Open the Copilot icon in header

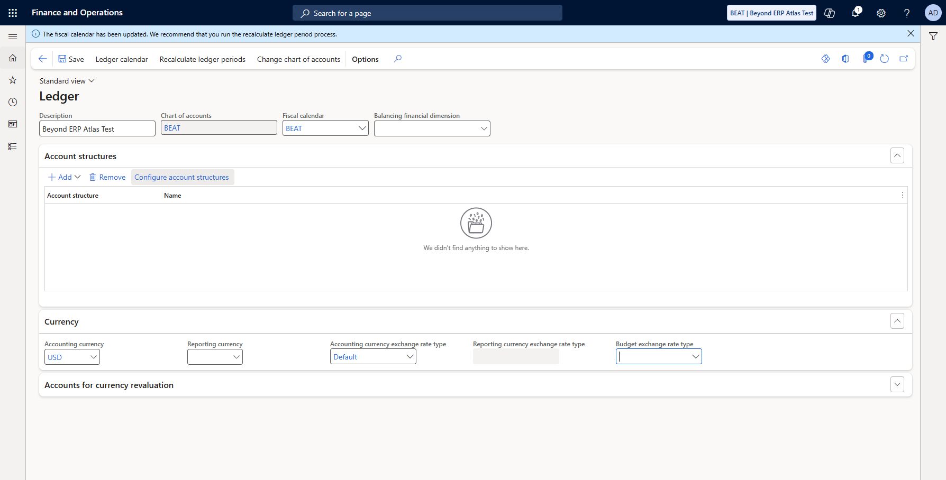[830, 13]
